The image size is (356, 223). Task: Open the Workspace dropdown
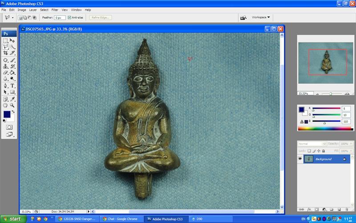tap(261, 17)
